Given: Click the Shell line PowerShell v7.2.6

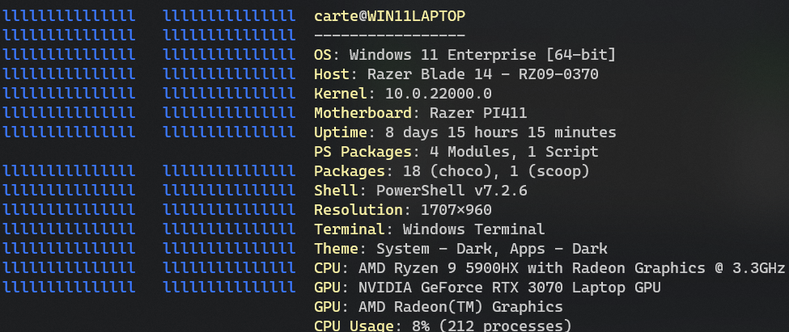Looking at the screenshot, I should tap(420, 191).
